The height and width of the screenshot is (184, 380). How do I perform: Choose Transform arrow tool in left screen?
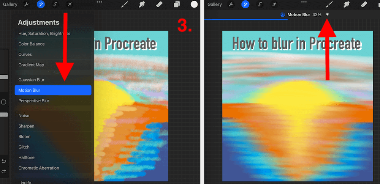click(x=69, y=4)
